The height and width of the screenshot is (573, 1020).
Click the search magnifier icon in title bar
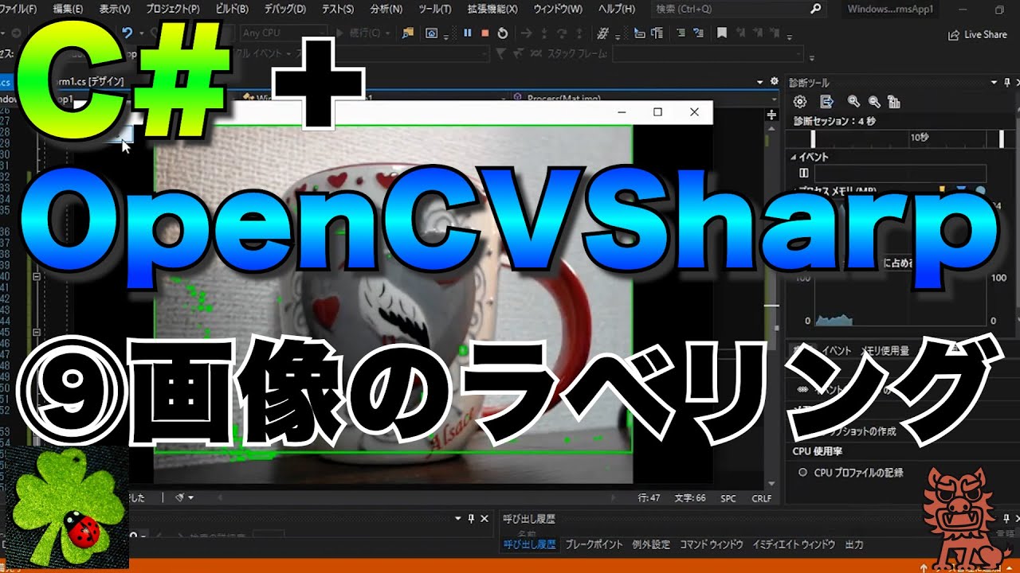(x=815, y=10)
